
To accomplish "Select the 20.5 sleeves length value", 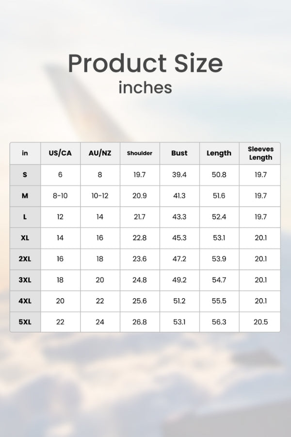I will click(260, 322).
